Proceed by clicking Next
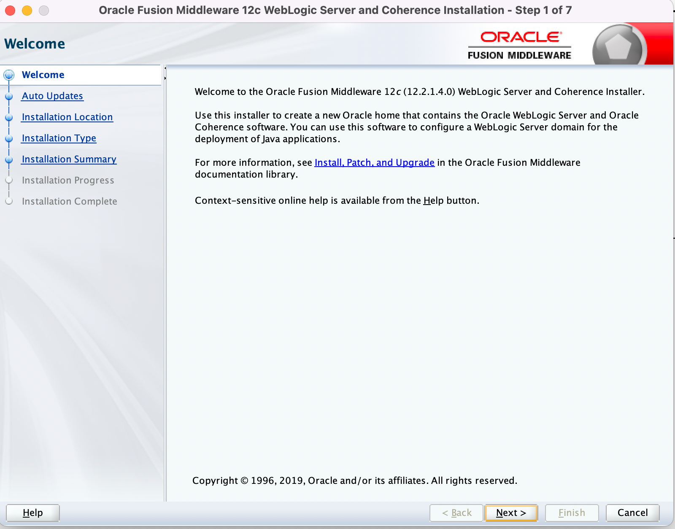Screen dimensions: 675x529 click(511, 513)
